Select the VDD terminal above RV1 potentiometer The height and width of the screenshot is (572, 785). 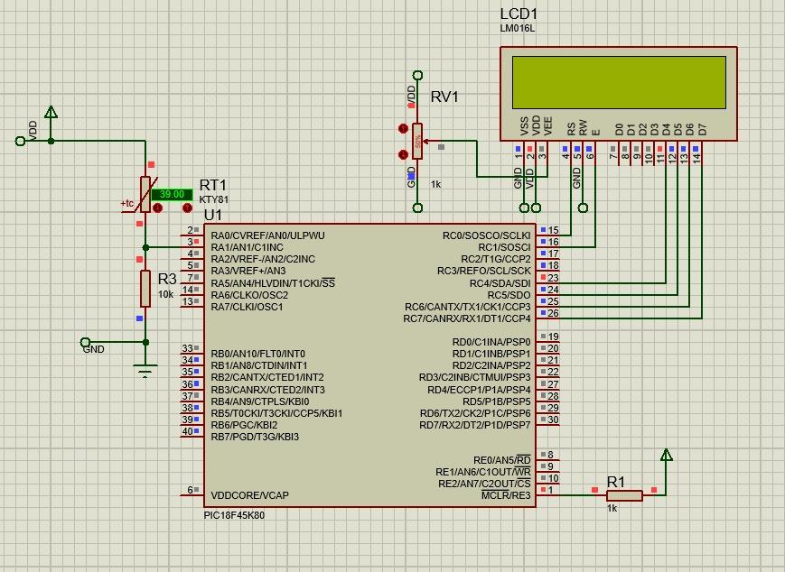click(417, 74)
